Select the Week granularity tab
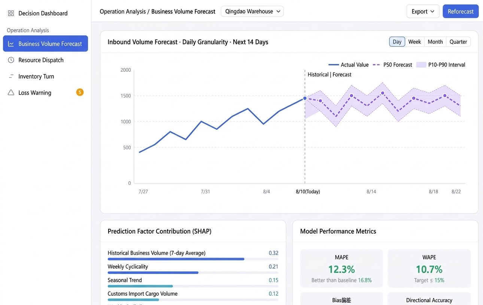 [x=414, y=42]
